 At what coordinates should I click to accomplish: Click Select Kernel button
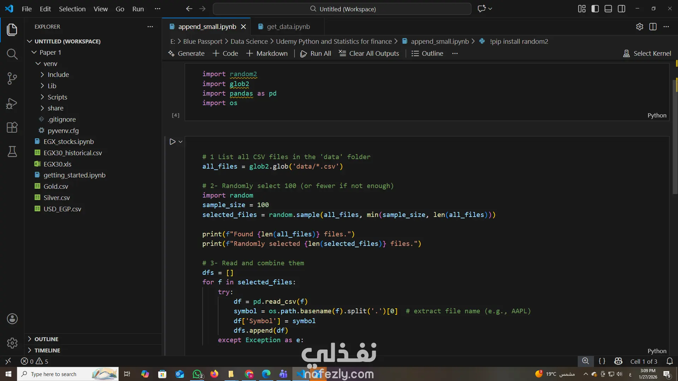(647, 54)
